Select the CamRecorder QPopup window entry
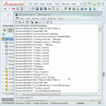Screen dimensions: 106x106 pos(35,77)
